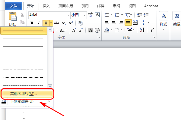181x120 pixels.
Task: Open the borders dropdown arrow
Action: pos(122,30)
